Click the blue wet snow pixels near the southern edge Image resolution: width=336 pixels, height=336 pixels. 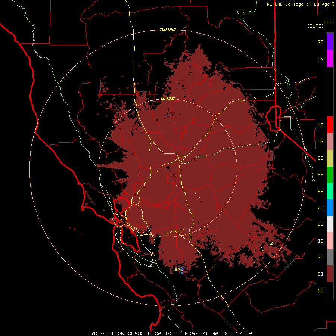tap(182, 270)
